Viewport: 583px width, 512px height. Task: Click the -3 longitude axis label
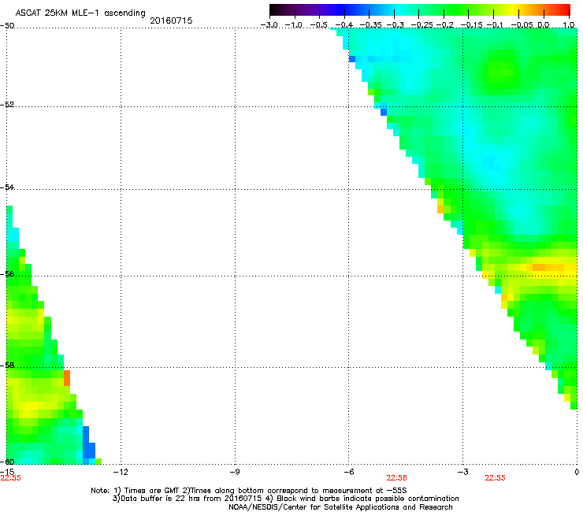click(462, 472)
